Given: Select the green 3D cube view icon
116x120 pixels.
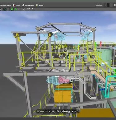Looking at the screenshot, I should coord(12,9).
